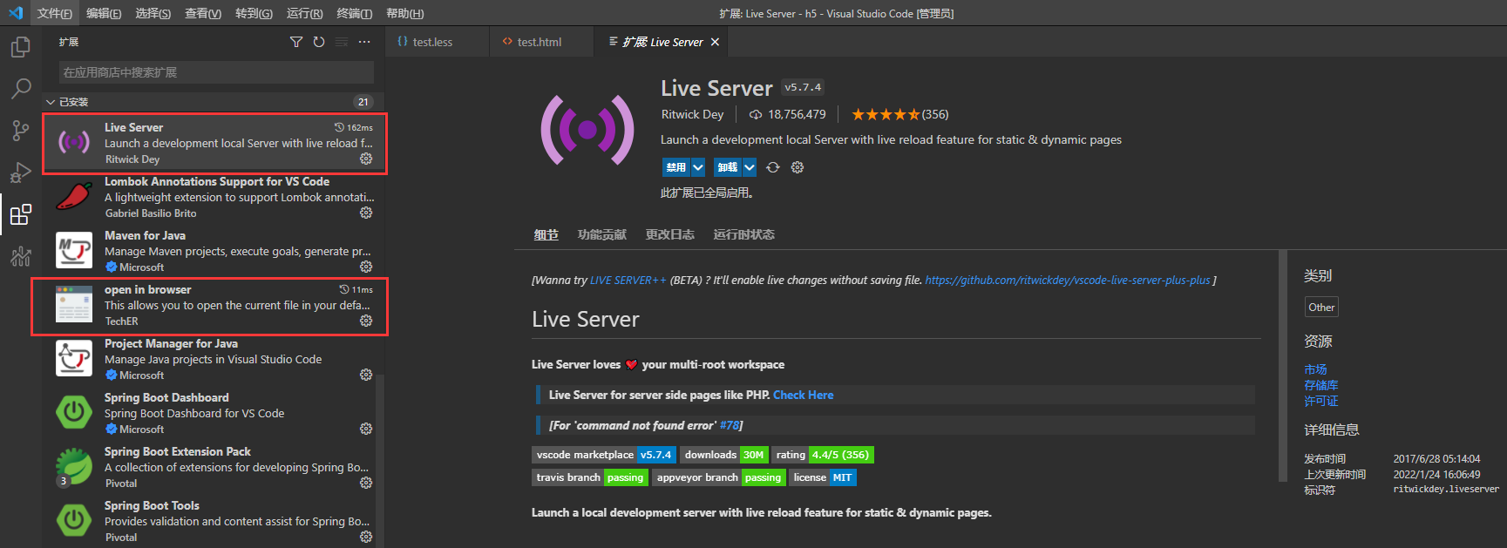Select Spring Boot Dashboard extension
Image resolution: width=1507 pixels, height=548 pixels.
click(x=214, y=413)
